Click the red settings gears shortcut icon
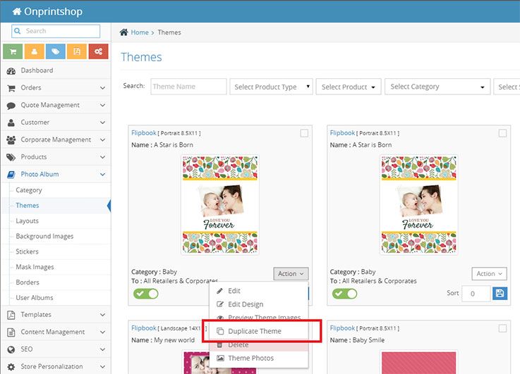The image size is (520, 374). pyautogui.click(x=98, y=51)
